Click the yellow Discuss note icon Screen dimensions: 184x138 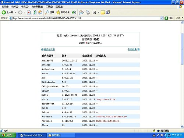tap(103, 13)
